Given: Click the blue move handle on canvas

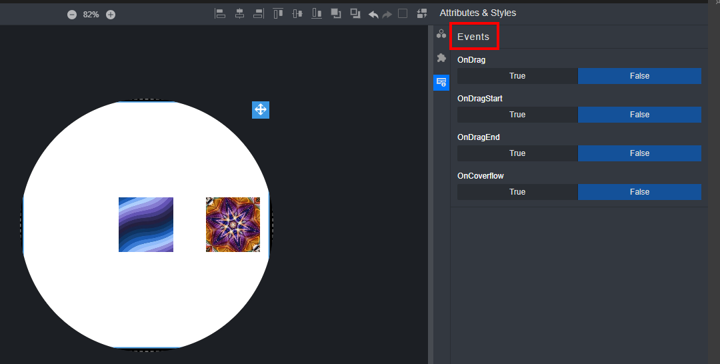Looking at the screenshot, I should pyautogui.click(x=261, y=110).
